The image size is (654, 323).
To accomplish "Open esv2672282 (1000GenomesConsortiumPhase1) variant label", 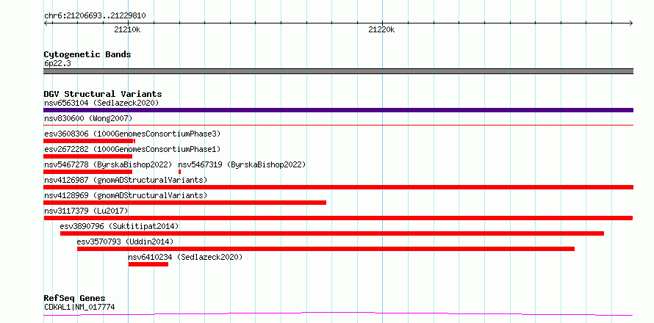I will pyautogui.click(x=132, y=149).
